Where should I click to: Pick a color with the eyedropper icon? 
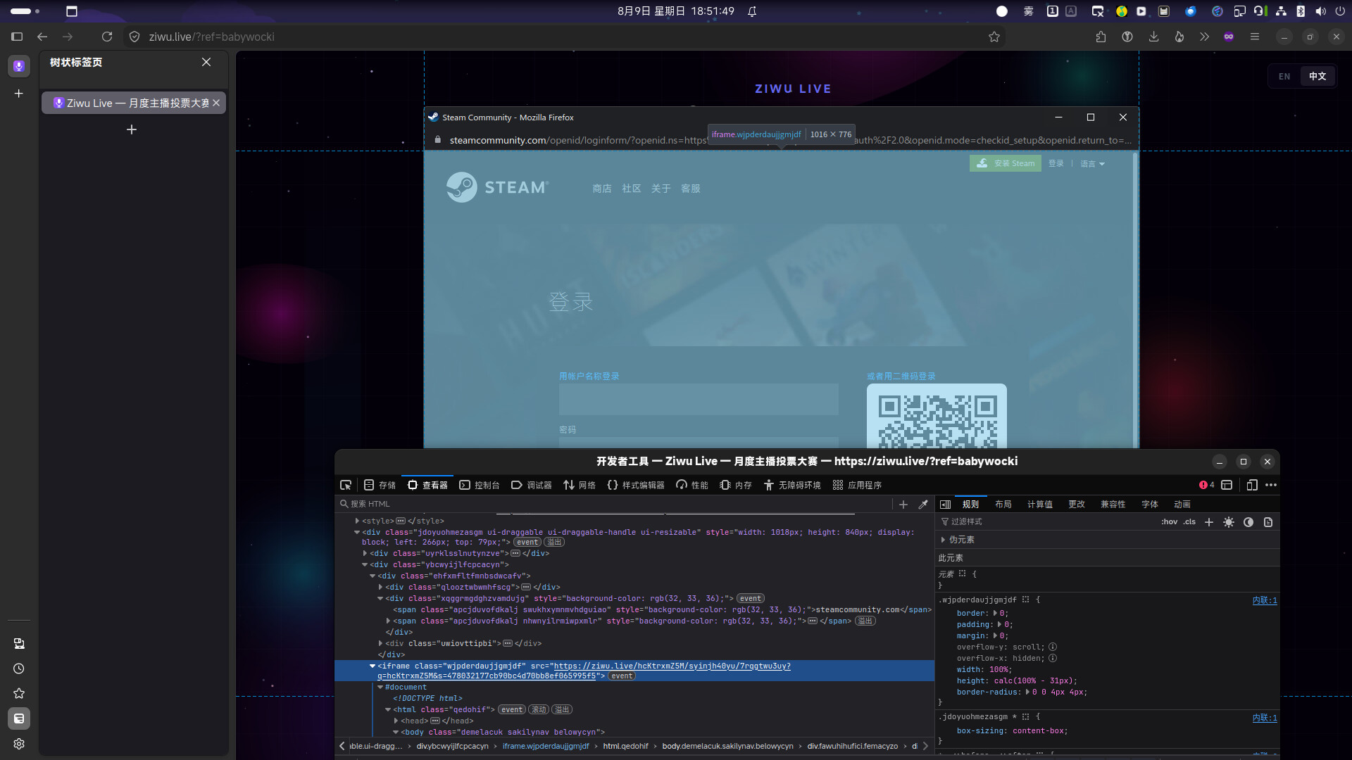[x=923, y=504]
